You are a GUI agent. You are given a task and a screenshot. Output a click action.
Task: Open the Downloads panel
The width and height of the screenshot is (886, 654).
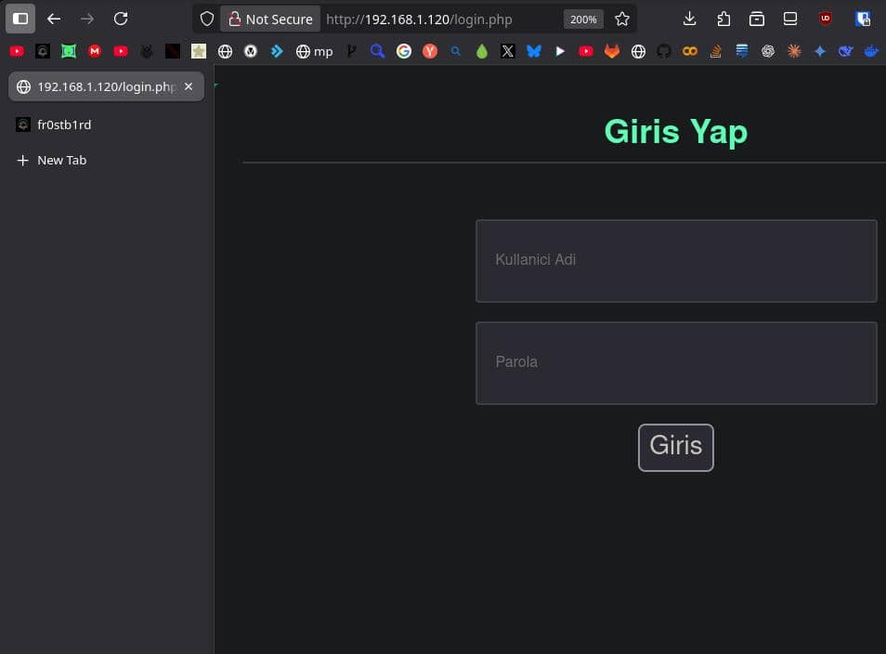click(x=689, y=19)
